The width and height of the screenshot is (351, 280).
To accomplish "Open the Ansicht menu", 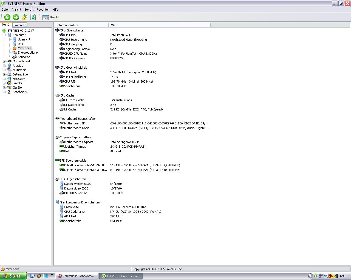I will point(16,10).
